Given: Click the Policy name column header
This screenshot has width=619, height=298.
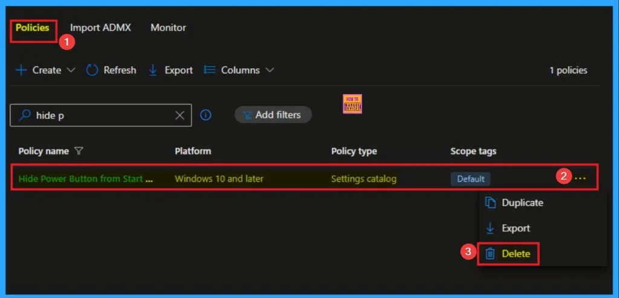Looking at the screenshot, I should tap(44, 151).
